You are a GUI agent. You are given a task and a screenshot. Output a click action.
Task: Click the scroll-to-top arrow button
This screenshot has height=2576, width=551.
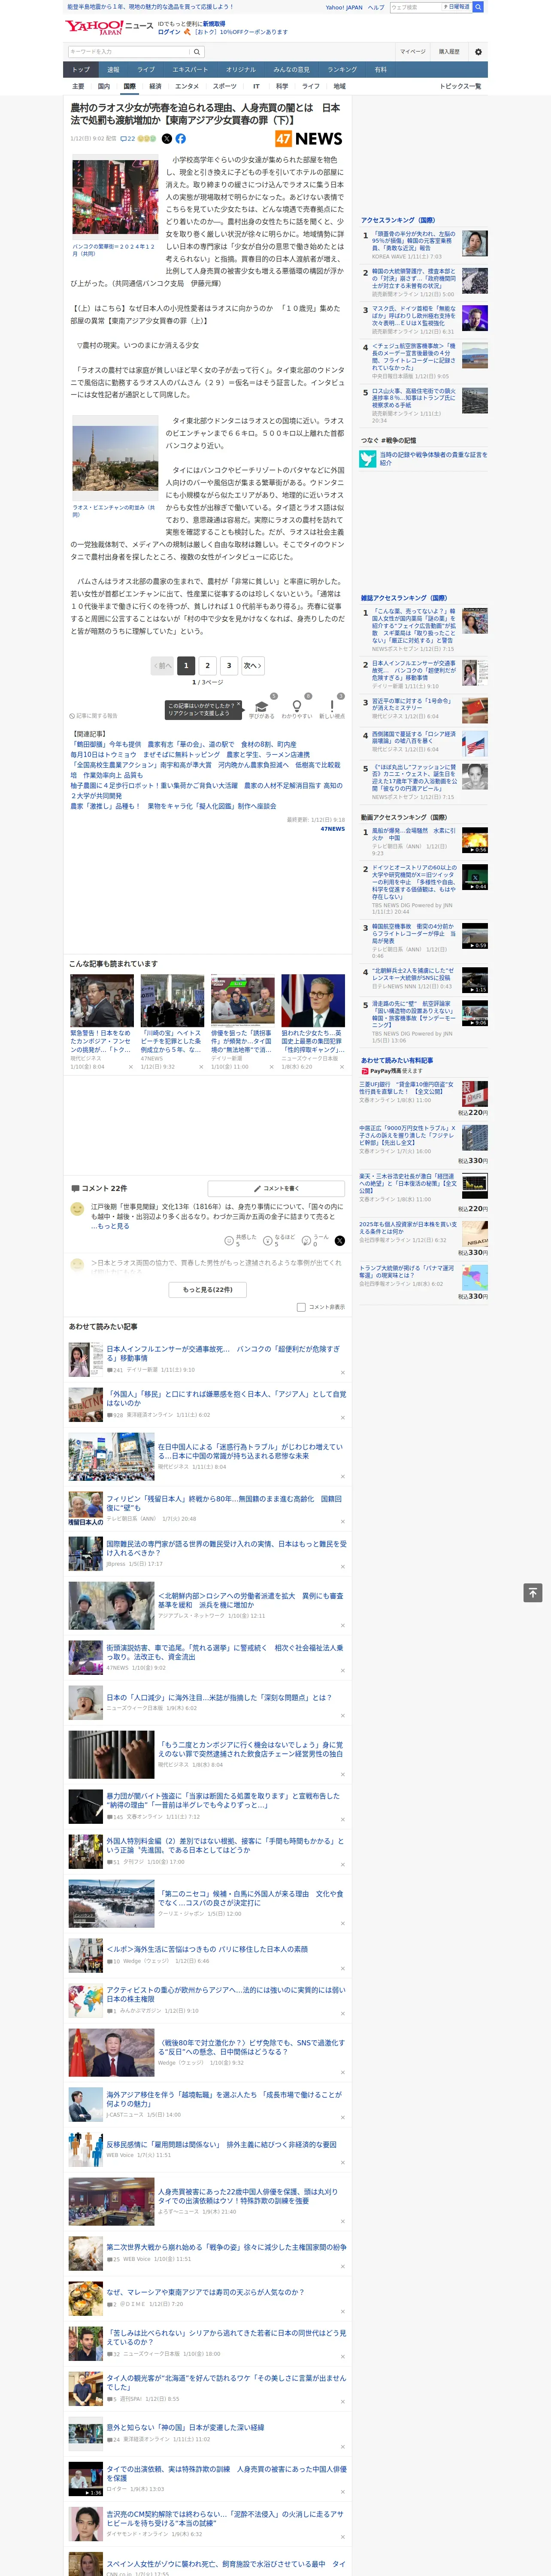click(533, 1593)
